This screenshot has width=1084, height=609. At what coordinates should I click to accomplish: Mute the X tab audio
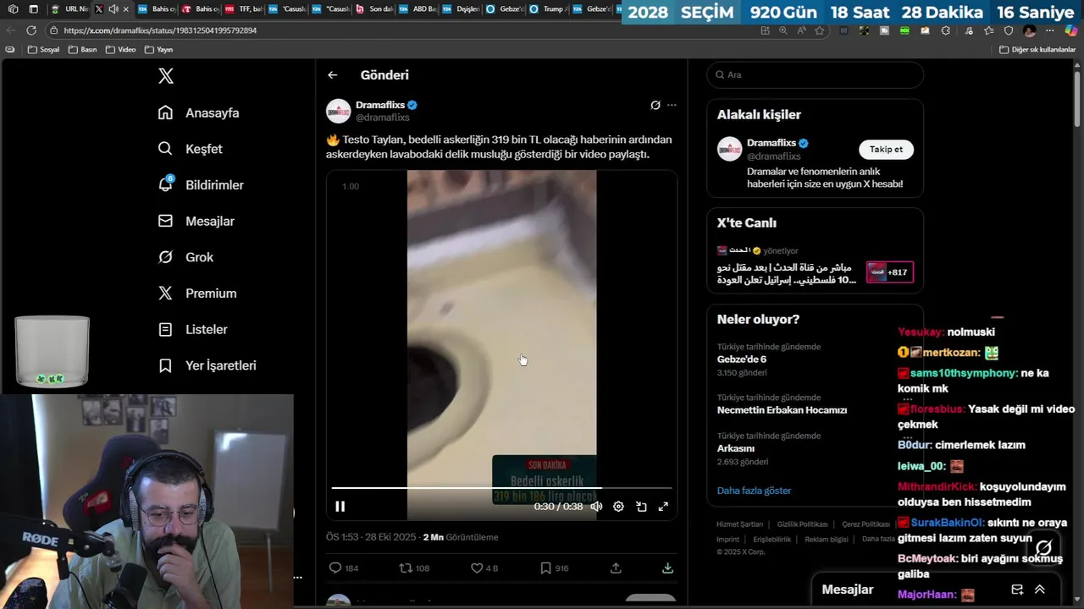point(113,9)
